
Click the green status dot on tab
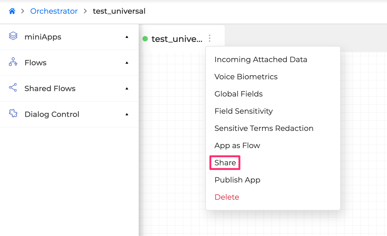[x=145, y=39]
